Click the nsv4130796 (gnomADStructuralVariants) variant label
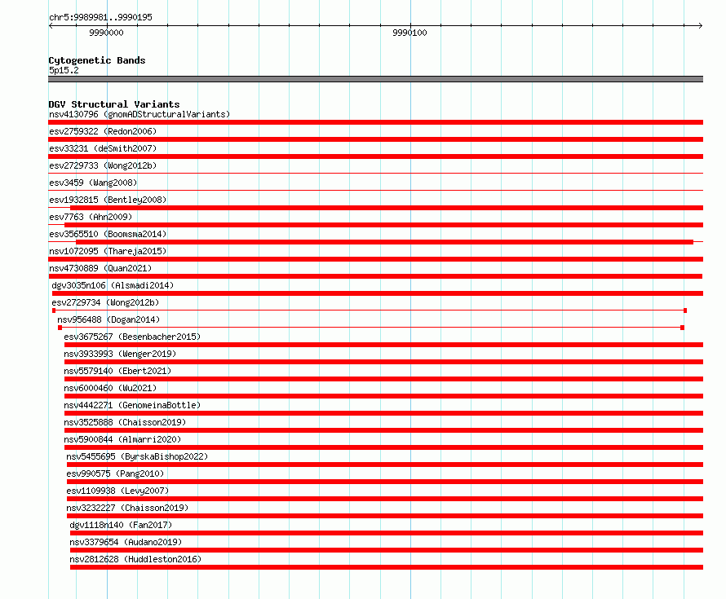 pos(139,114)
